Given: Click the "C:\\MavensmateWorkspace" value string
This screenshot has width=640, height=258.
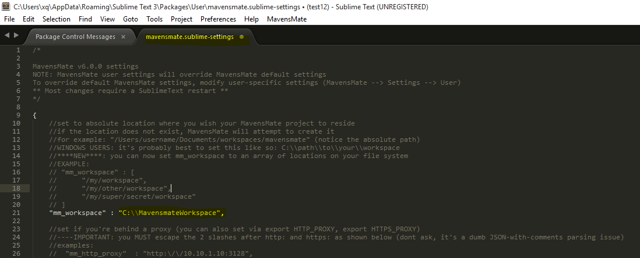Looking at the screenshot, I should [x=170, y=213].
